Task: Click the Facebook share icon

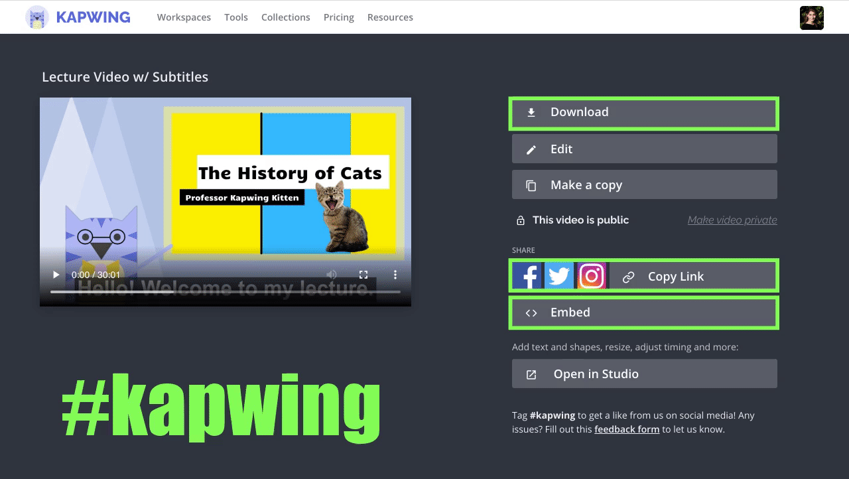Action: tap(527, 276)
